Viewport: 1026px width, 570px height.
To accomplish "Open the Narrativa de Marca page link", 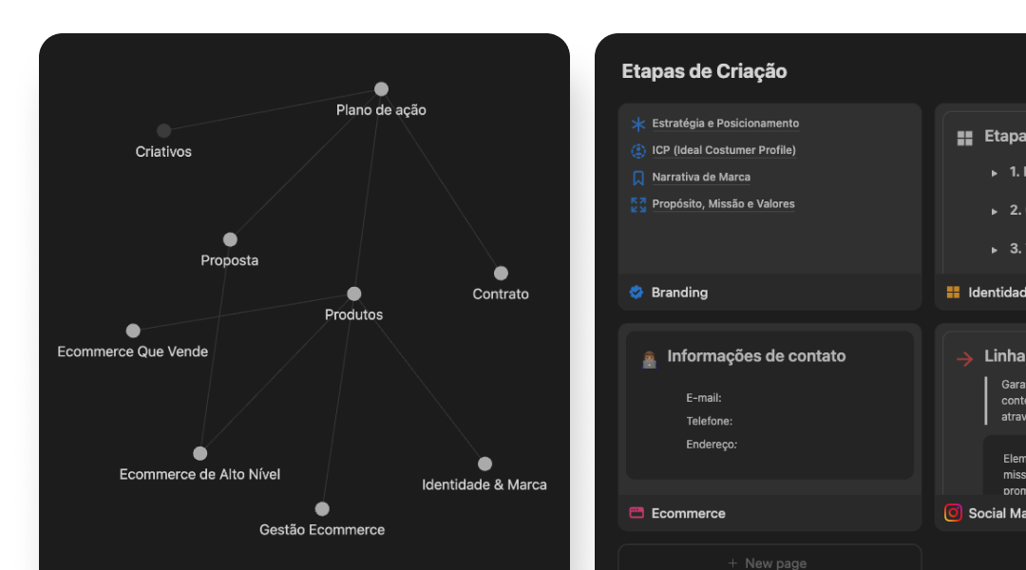I will click(x=701, y=178).
